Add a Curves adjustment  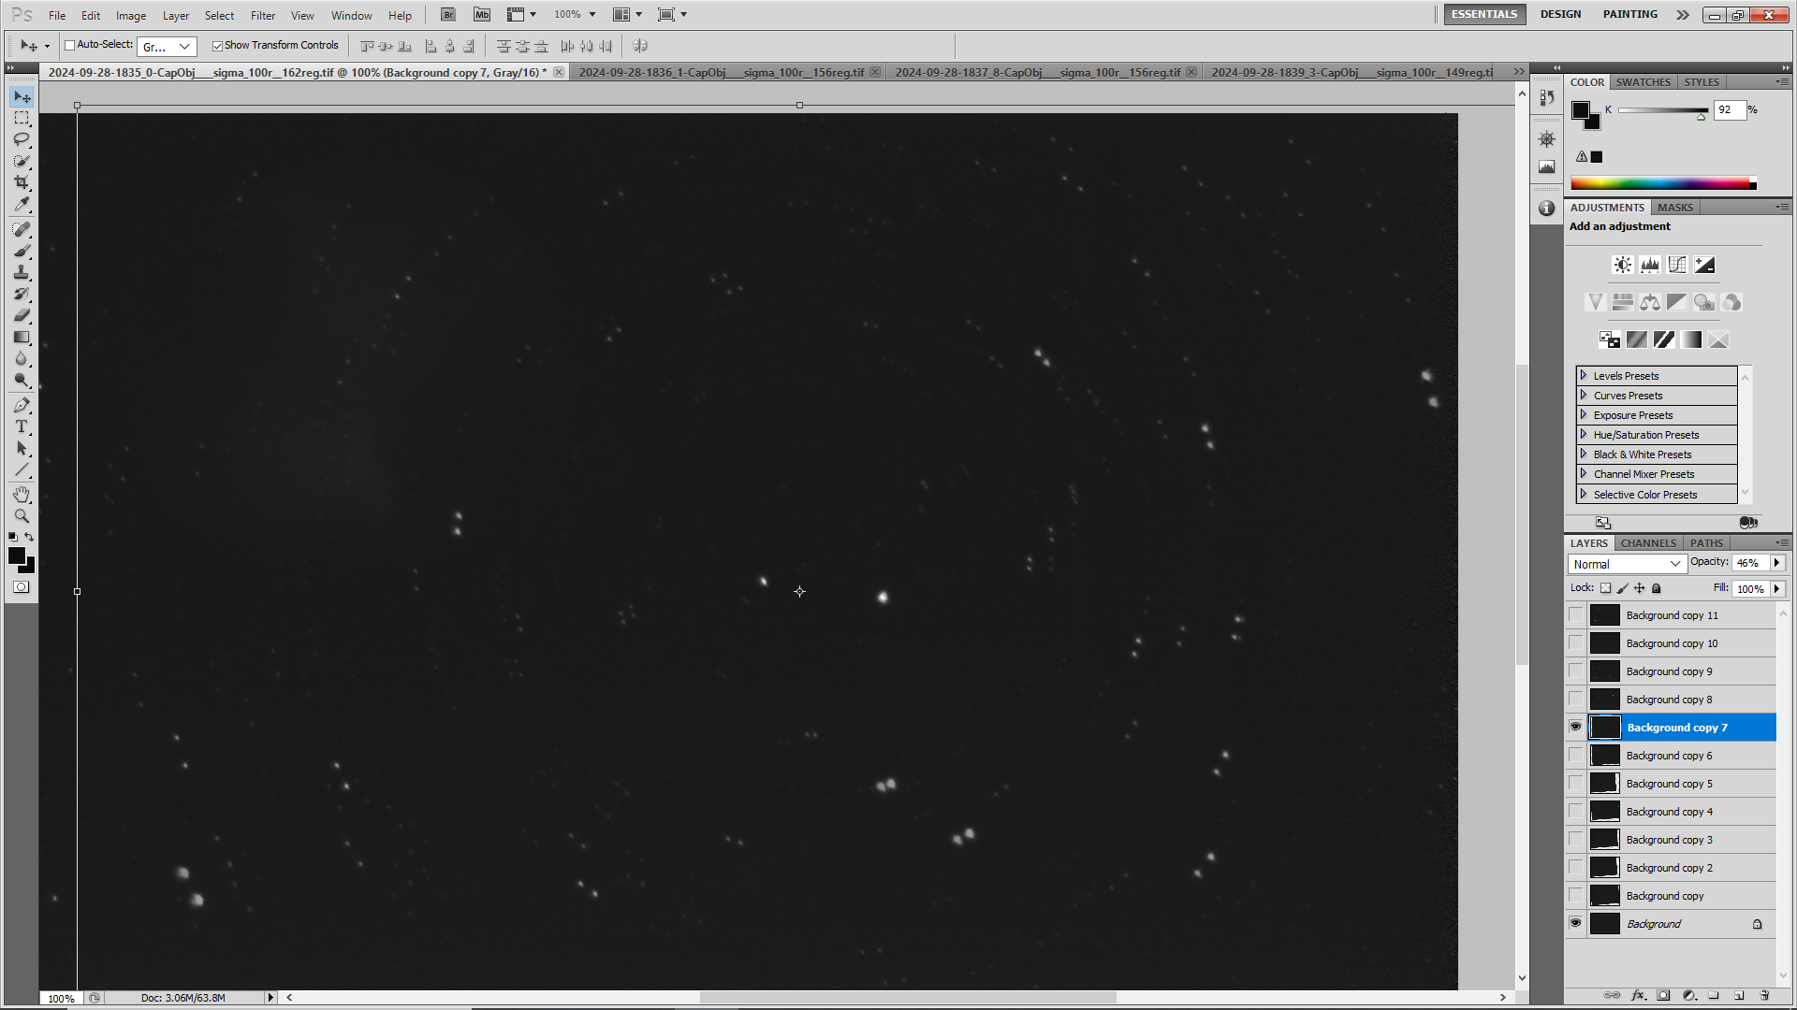(1677, 265)
